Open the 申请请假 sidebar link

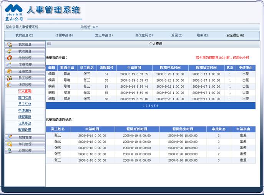pyautogui.click(x=25, y=110)
